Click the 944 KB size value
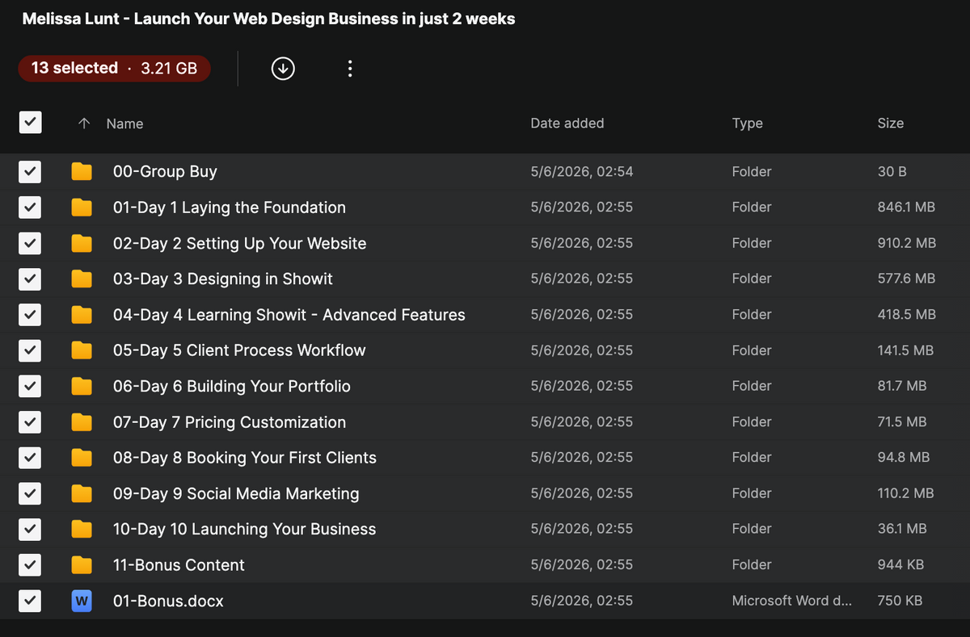Viewport: 970px width, 637px height. [900, 564]
